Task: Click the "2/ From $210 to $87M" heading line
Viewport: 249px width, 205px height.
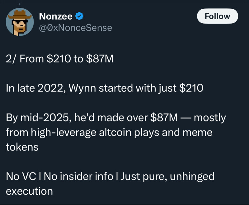Action: pos(60,59)
